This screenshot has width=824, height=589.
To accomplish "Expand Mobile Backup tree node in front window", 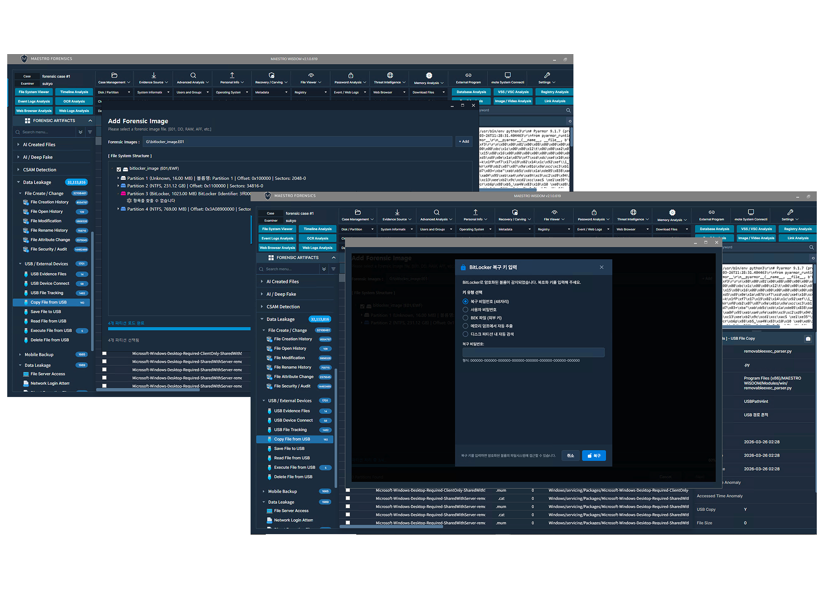I will (264, 491).
